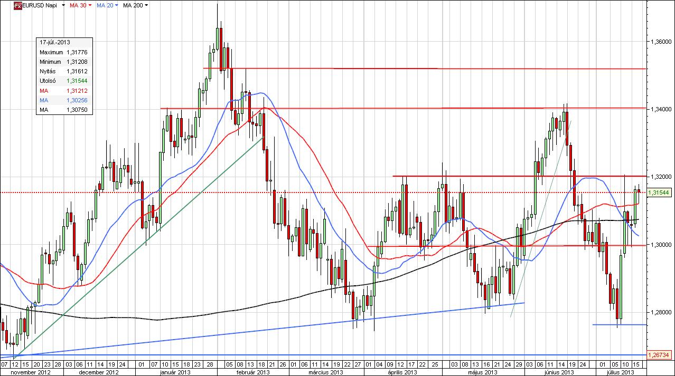Click the 17-júl.-2013 date in data box
675x376 pixels.
point(55,42)
